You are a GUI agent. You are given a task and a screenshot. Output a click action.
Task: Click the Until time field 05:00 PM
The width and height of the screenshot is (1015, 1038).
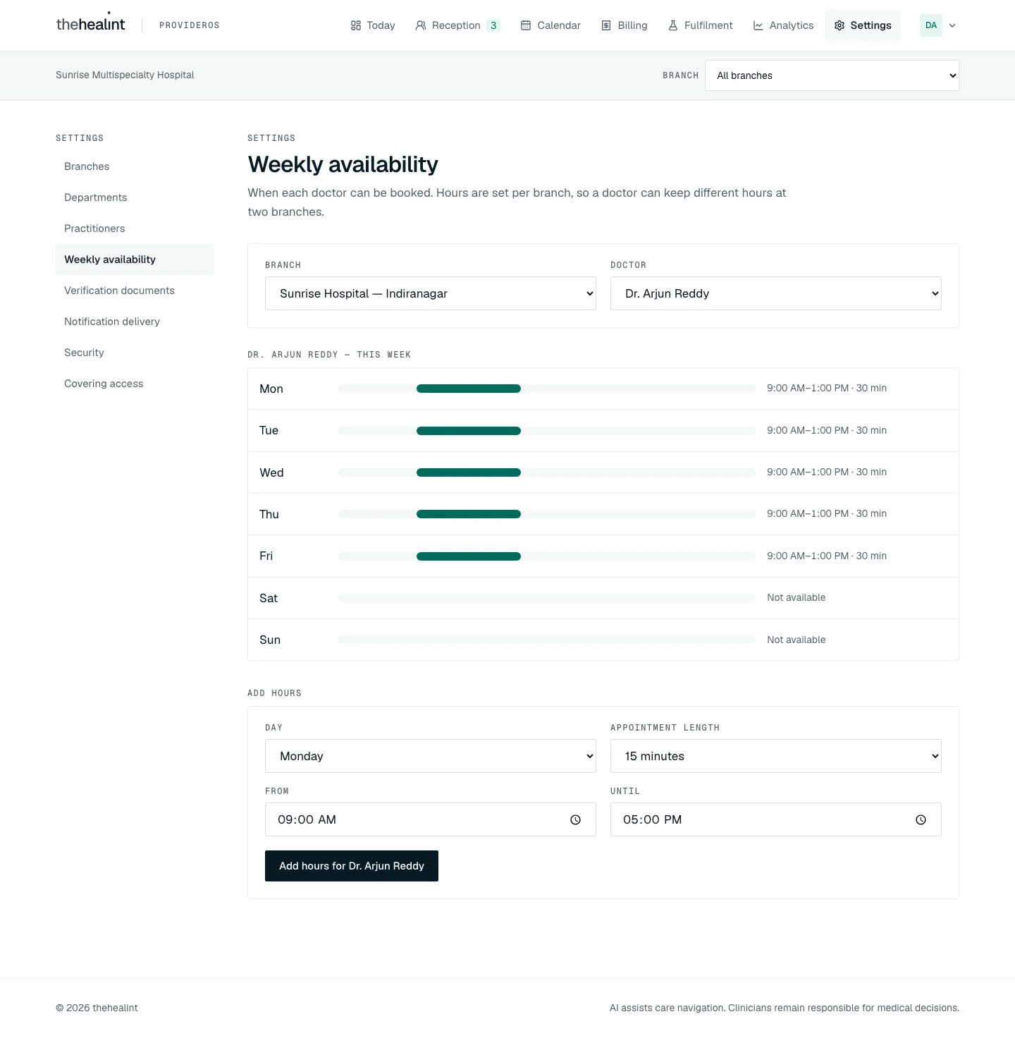click(x=776, y=819)
